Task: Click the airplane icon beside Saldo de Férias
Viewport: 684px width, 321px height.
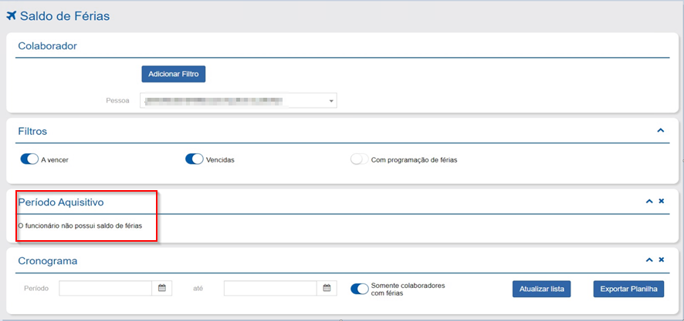Action: 12,16
